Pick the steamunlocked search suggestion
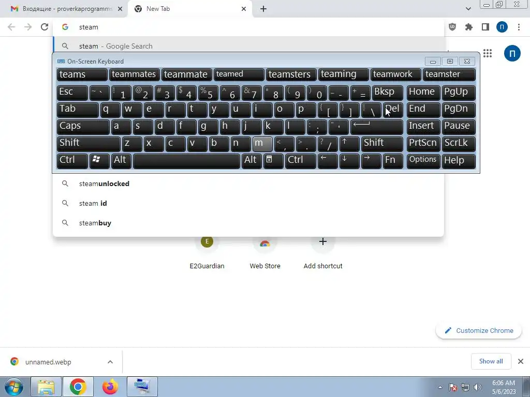 (x=248, y=184)
